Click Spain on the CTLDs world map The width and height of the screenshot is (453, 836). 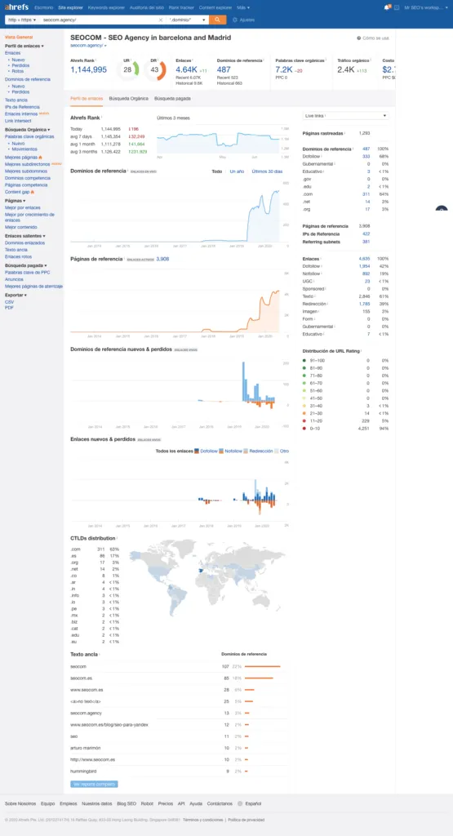tap(201, 571)
